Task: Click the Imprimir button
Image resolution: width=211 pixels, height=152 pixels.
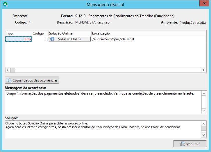Action: 190,144
